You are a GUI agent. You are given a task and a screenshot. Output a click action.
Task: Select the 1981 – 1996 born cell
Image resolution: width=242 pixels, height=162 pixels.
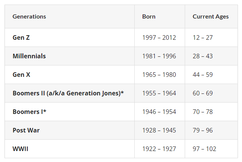point(159,56)
